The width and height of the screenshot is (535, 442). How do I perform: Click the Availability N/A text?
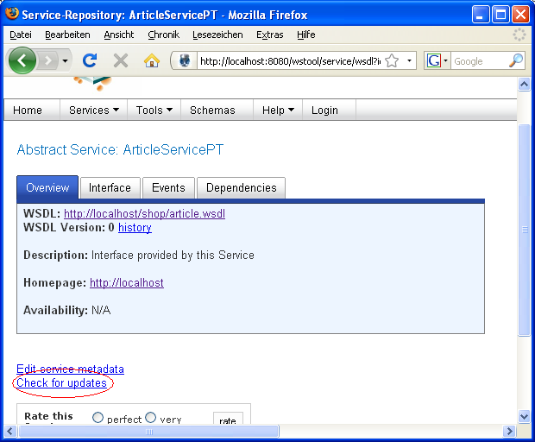point(67,311)
